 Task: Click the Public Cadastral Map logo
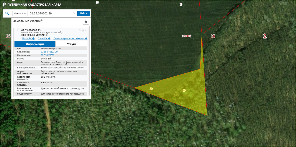point(4,4)
